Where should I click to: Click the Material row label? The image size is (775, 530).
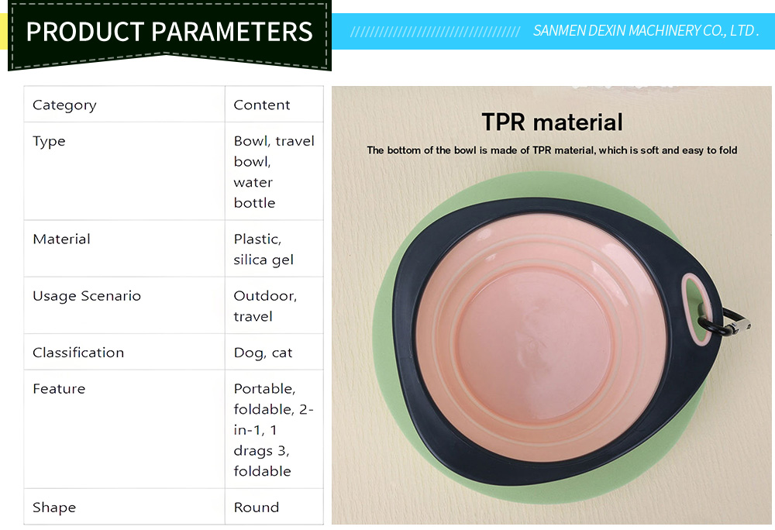[x=124, y=249]
